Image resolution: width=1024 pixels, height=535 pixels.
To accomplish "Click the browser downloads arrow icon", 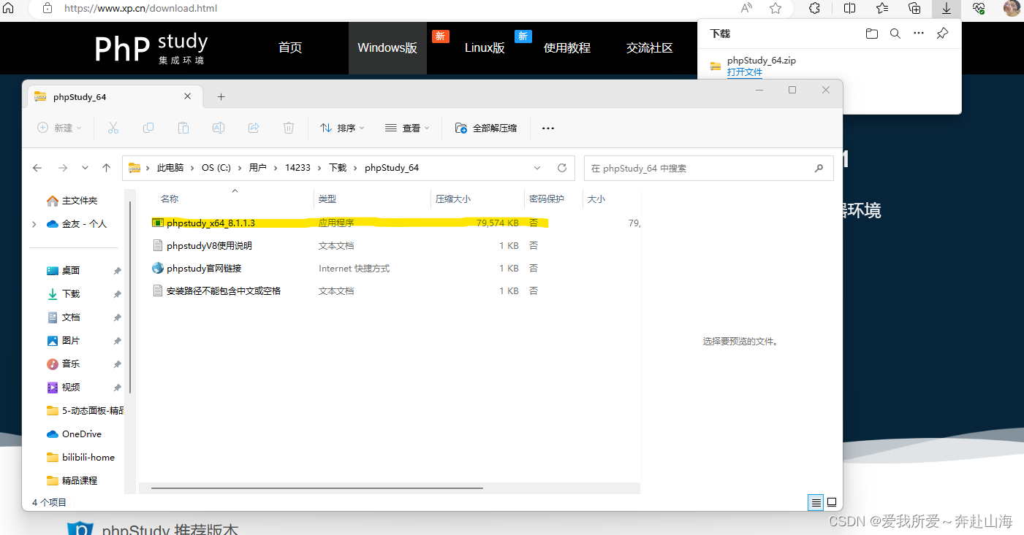I will click(947, 9).
